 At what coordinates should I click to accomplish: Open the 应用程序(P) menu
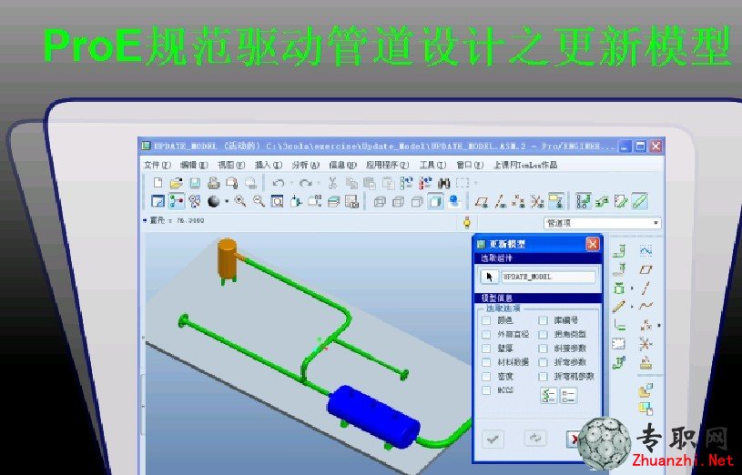(x=387, y=165)
